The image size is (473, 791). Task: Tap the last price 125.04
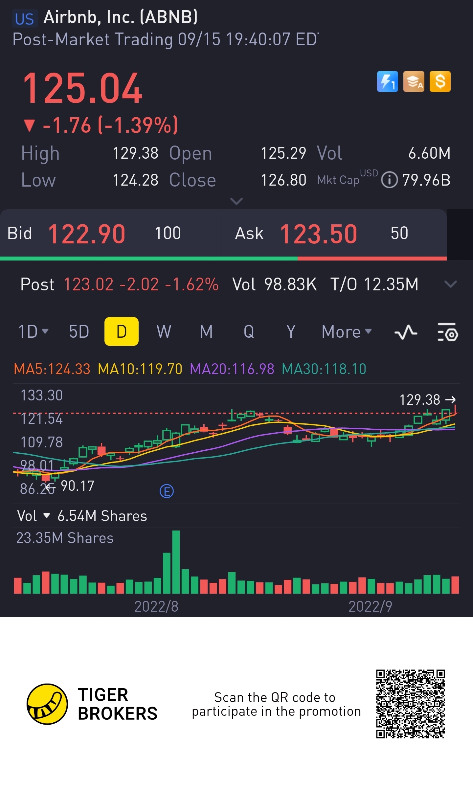click(x=82, y=88)
